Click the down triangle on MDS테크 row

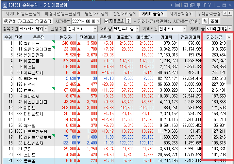(x=79, y=79)
